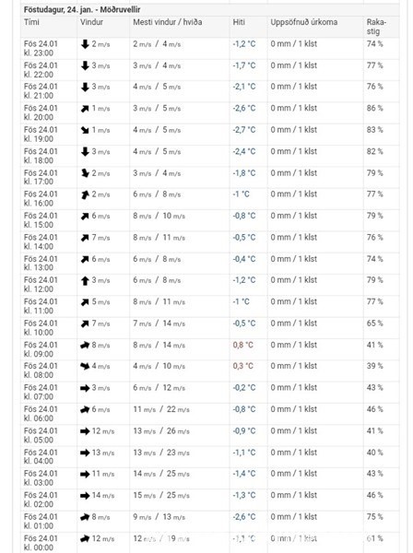Click the 14 m/s wind arrow at 02:00
413x553 pixels.
(85, 496)
